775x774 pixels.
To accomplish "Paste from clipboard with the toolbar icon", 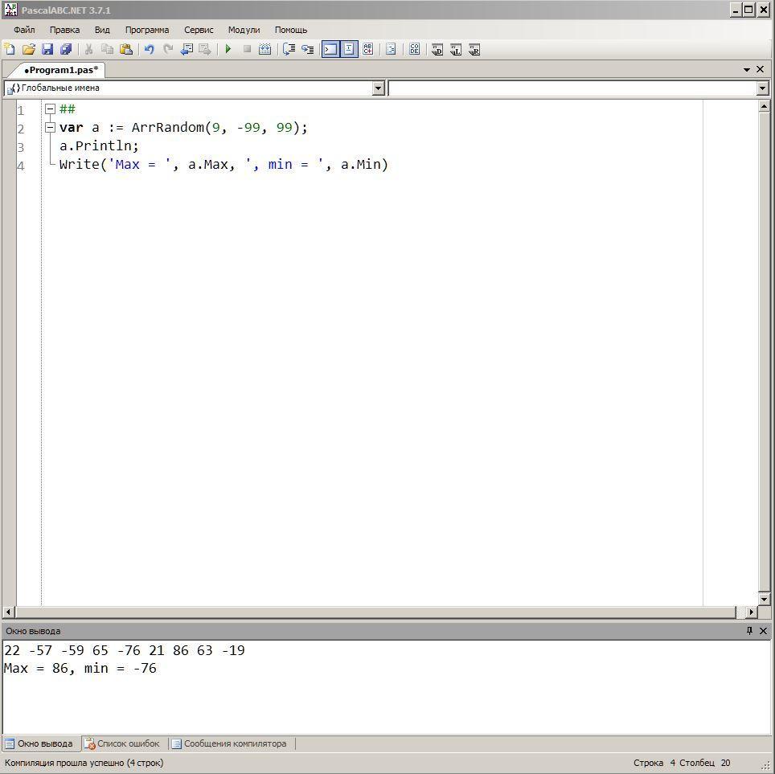I will point(126,49).
